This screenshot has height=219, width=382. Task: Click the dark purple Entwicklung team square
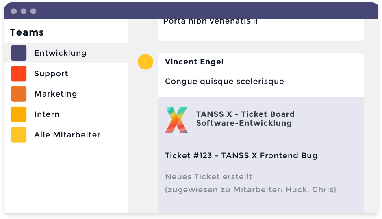(x=19, y=53)
